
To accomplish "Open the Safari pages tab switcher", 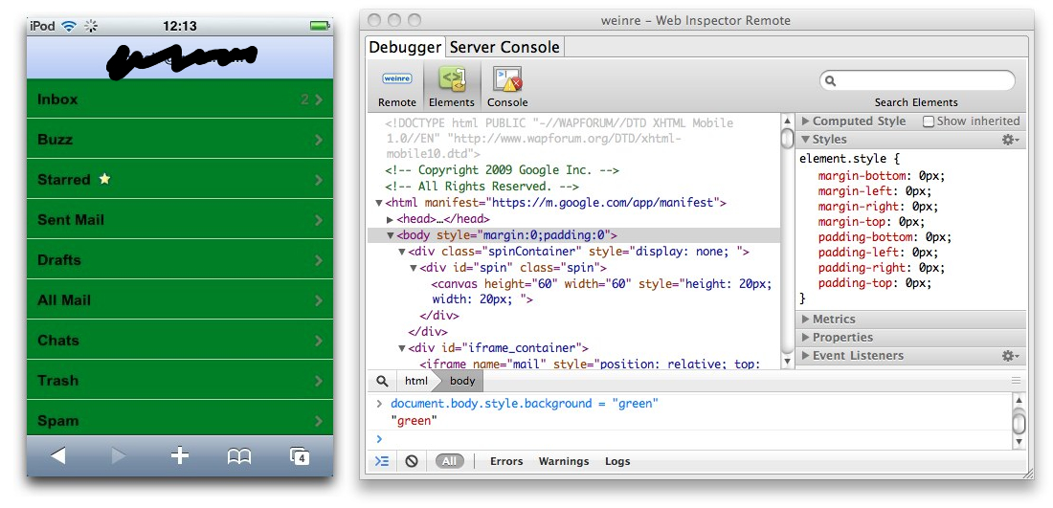I will 300,456.
